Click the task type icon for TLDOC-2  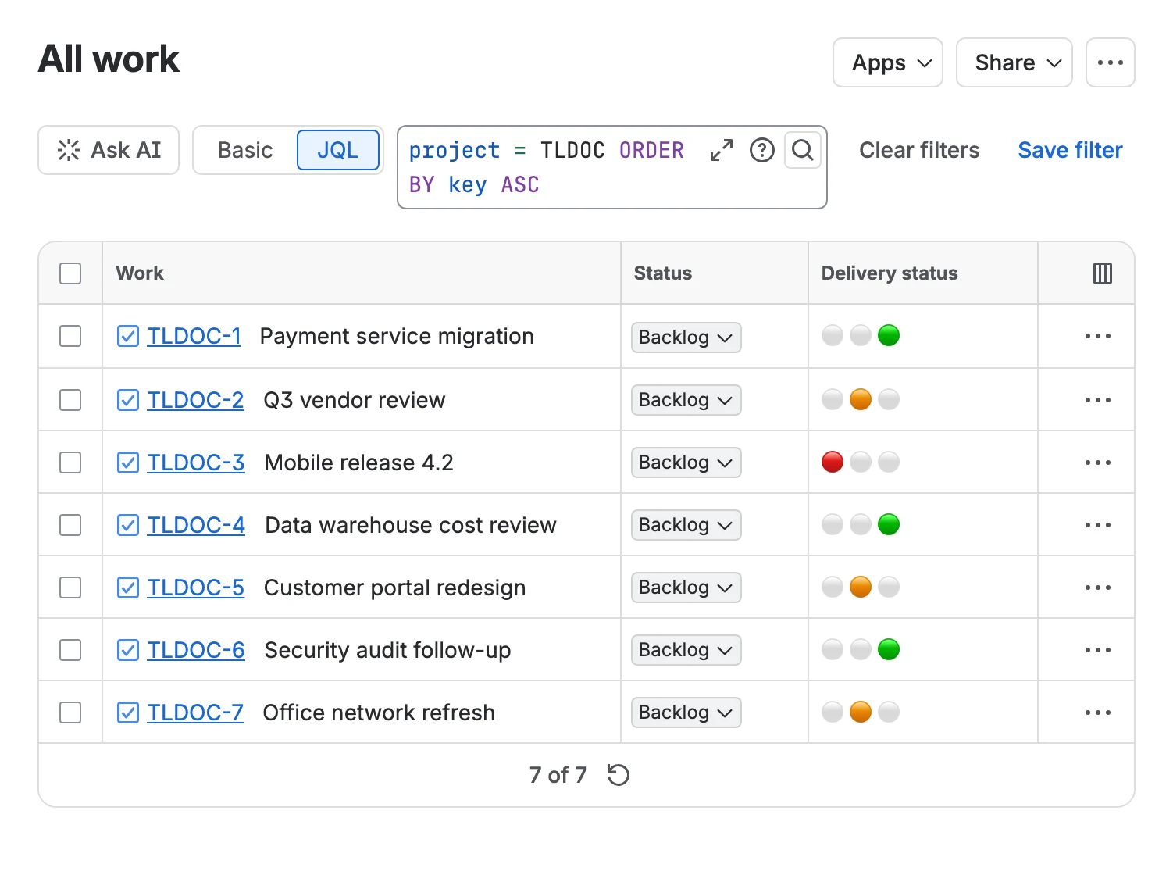[128, 400]
